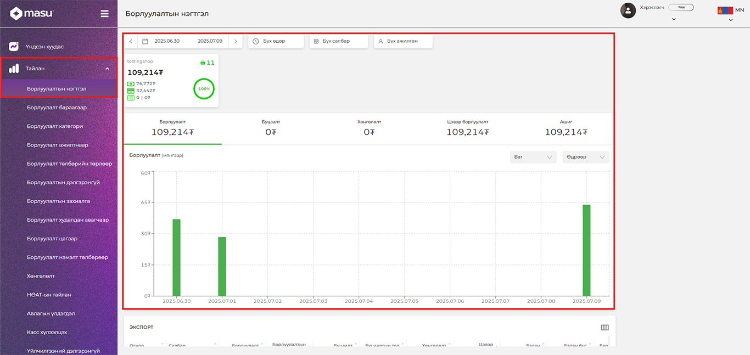
Task: Open the Бүх салбар branch filter
Action: (x=338, y=41)
